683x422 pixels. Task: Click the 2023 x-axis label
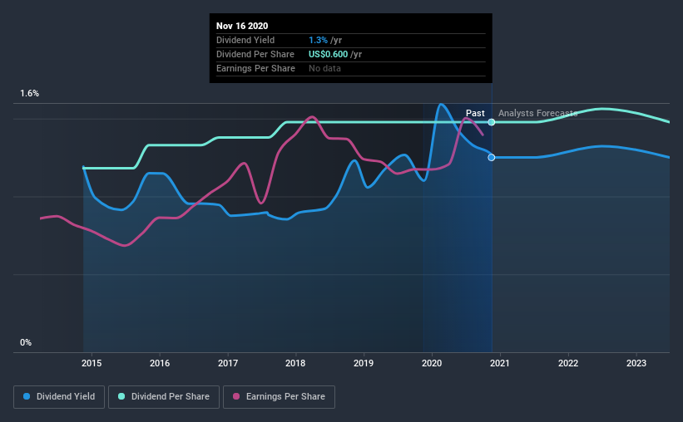tap(636, 363)
